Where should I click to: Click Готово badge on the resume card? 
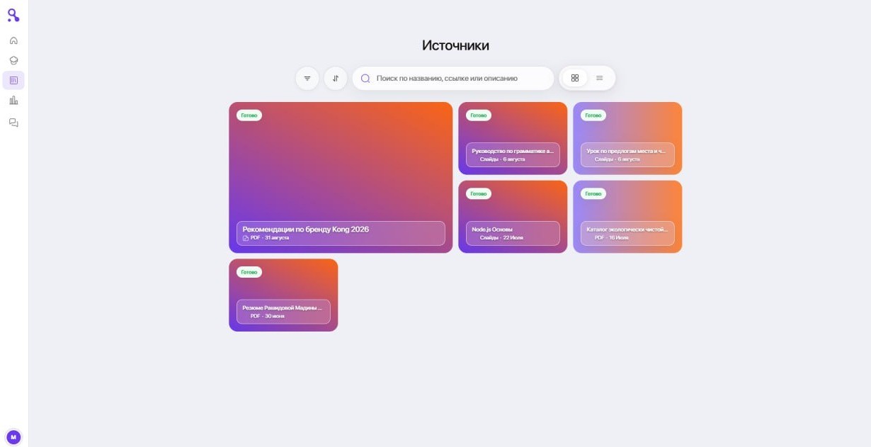249,272
